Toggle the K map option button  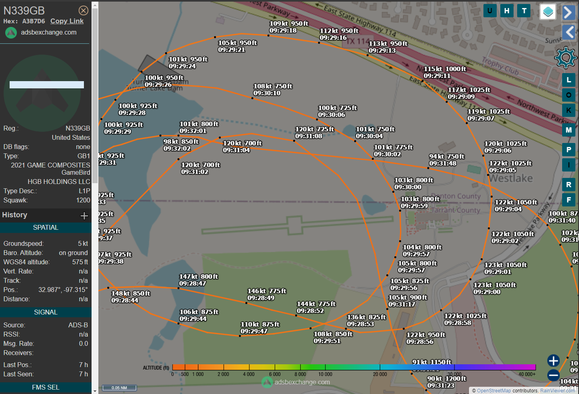click(569, 110)
